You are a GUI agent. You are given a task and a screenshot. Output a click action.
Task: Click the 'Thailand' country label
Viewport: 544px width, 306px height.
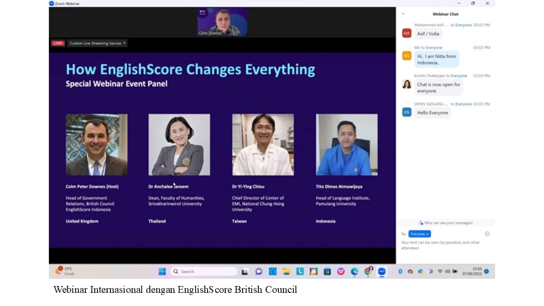(157, 221)
